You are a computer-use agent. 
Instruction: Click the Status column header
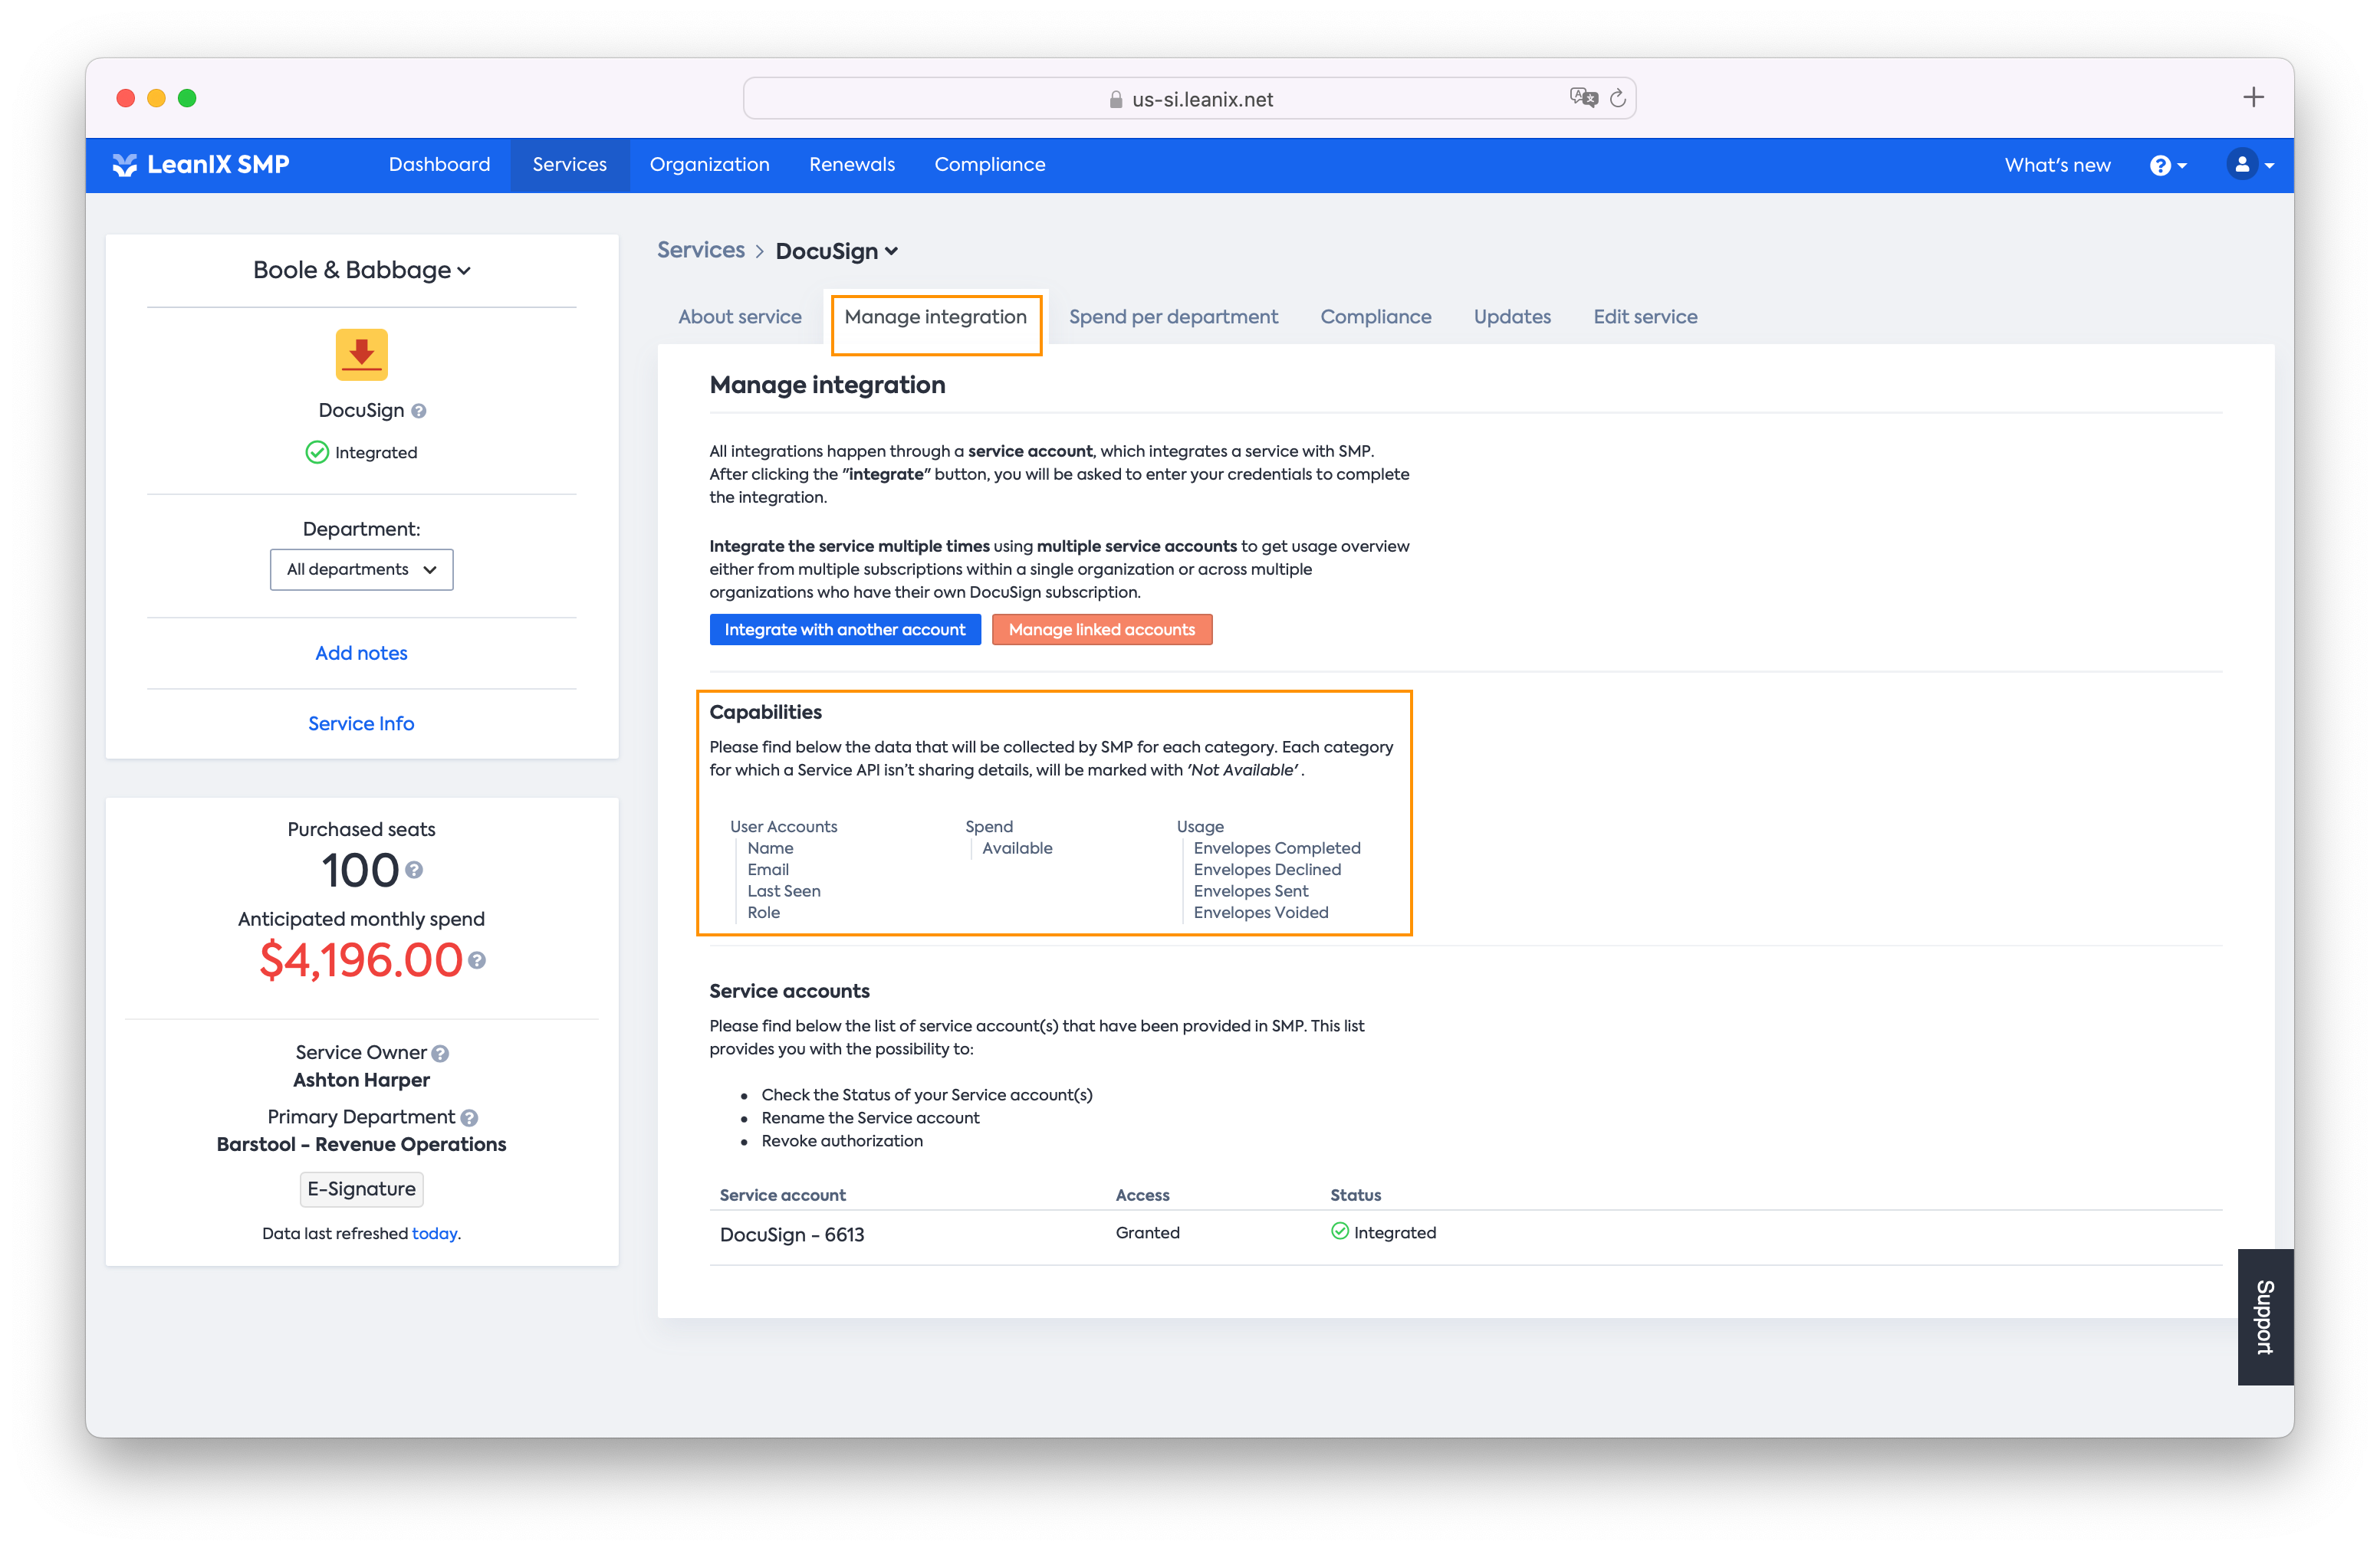(x=1355, y=1195)
